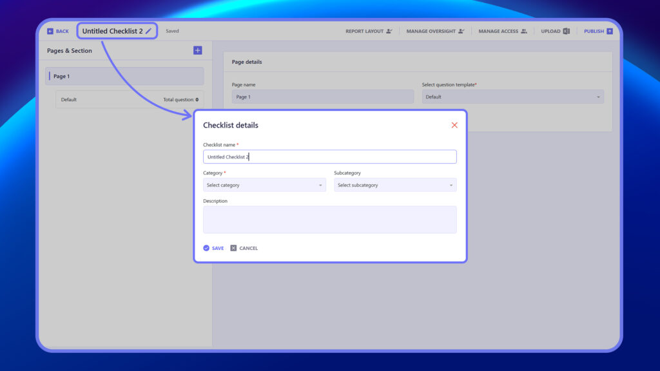The width and height of the screenshot is (660, 371).
Task: Publish the checklist
Action: [x=598, y=31]
